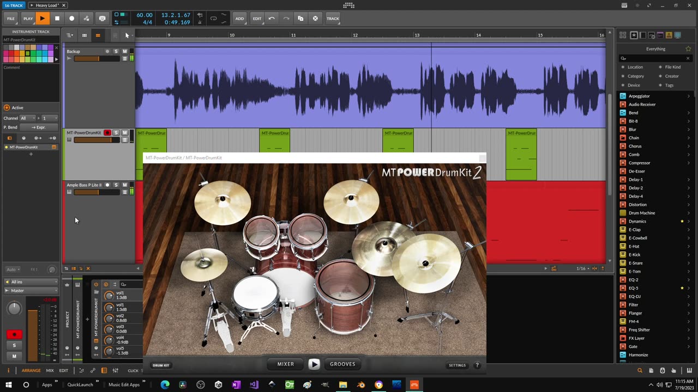Open the Channel All dropdown
This screenshot has height=392, width=698.
click(27, 118)
